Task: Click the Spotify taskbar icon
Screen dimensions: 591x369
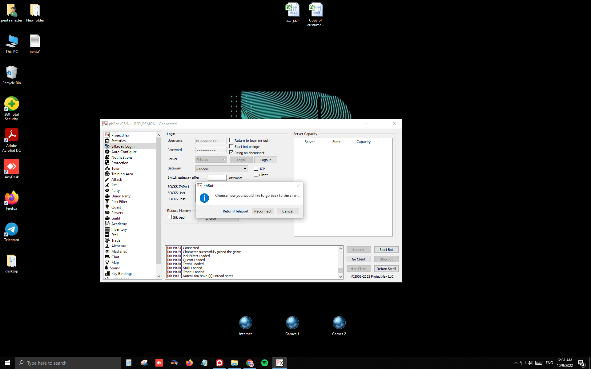Action: [x=264, y=363]
